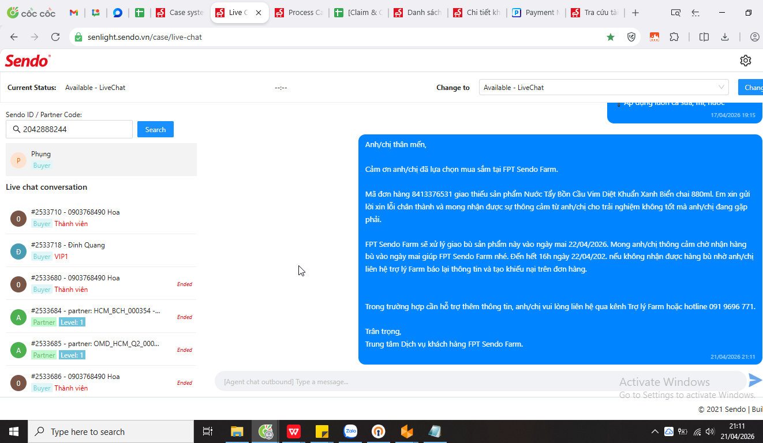Open Zalo from the taskbar
763x443 pixels.
point(350,431)
